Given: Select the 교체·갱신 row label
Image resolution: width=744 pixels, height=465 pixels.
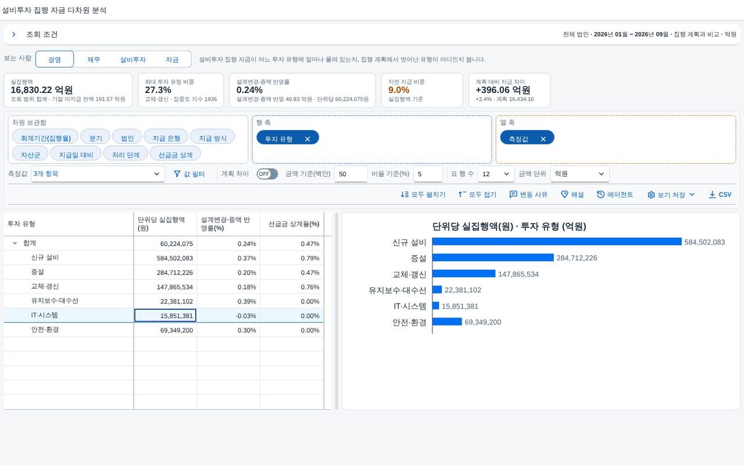Looking at the screenshot, I should coord(45,287).
